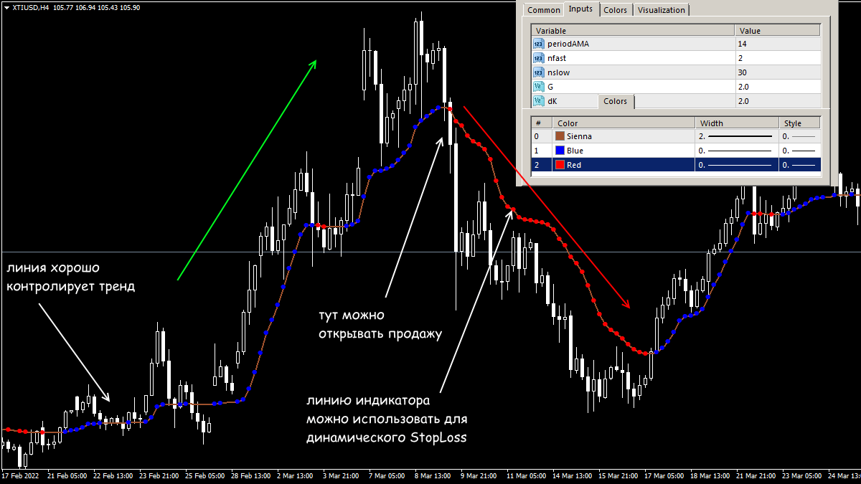Select the top Colors tab next to Inputs
This screenshot has width=861, height=484.
(615, 10)
